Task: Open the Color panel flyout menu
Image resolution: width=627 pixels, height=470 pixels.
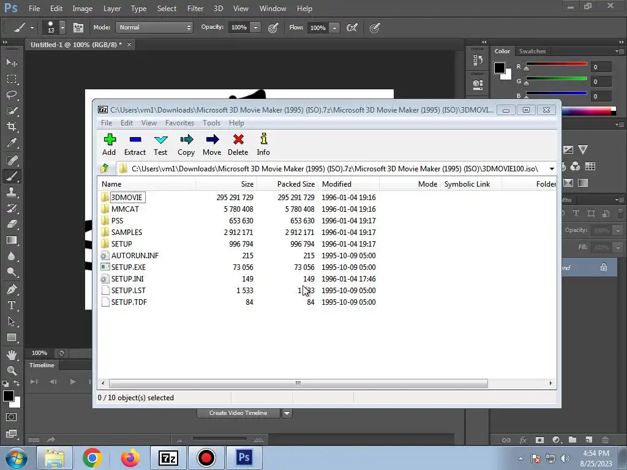Action: [620, 51]
